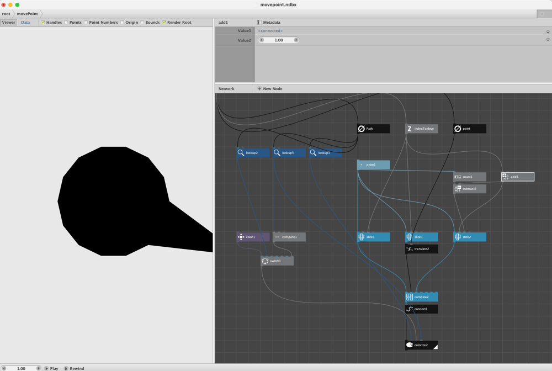Screen dimensions: 552x371
Task: Select the Path node icon
Action: 361,129
